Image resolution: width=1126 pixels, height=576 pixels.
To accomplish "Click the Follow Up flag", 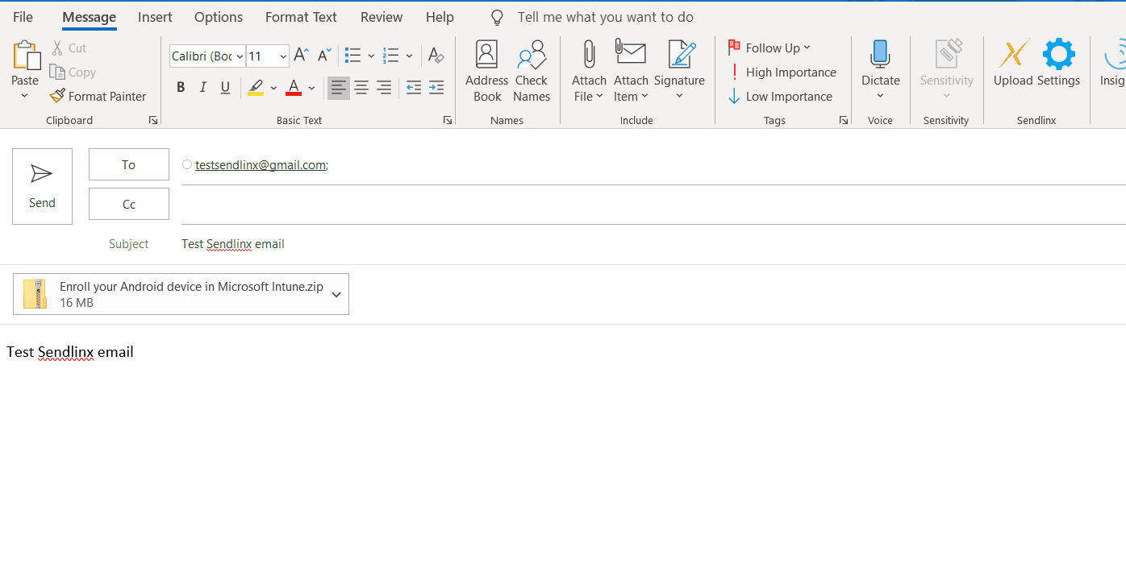I will click(x=734, y=48).
